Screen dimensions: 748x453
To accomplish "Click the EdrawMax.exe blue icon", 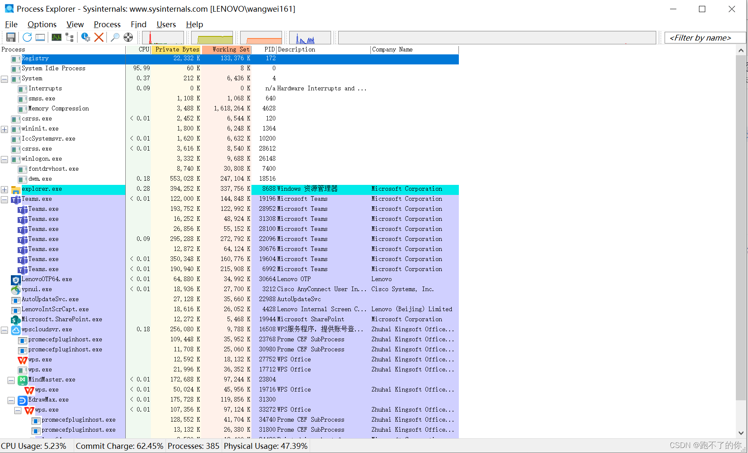I will point(23,400).
